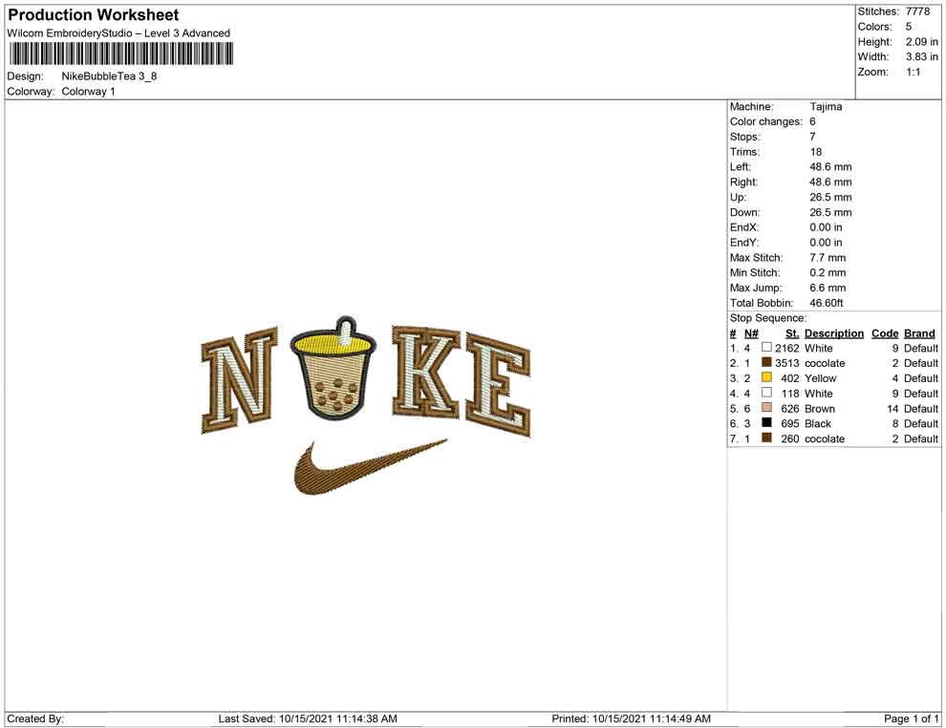
Task: Click the 'St.' column header
Action: tap(792, 332)
